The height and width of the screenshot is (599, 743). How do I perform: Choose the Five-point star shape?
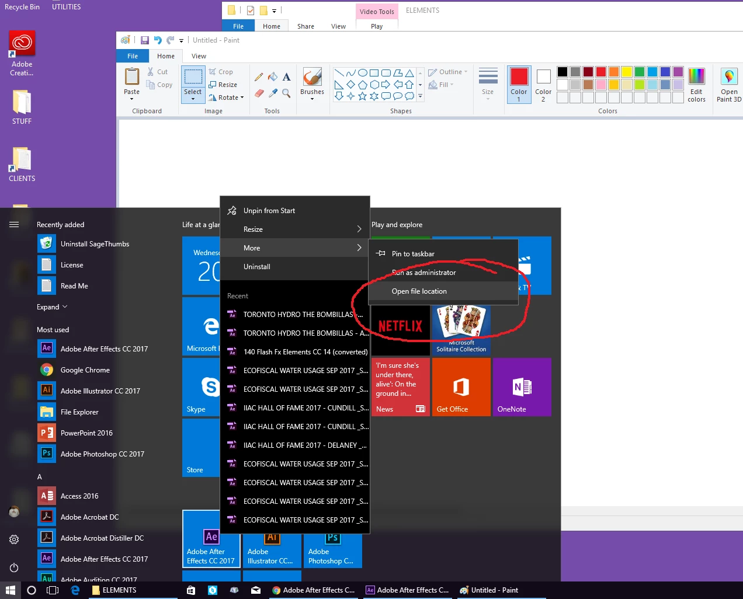[363, 96]
